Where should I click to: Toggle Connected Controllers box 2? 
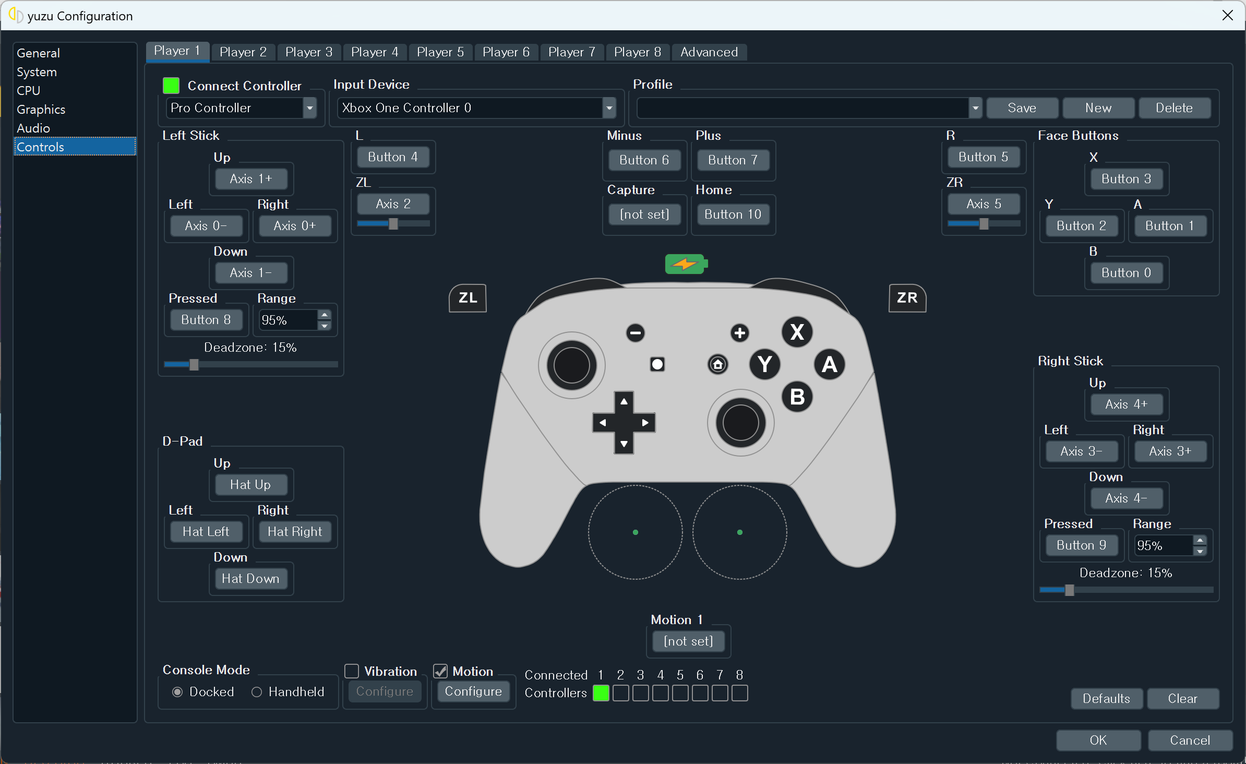[621, 693]
